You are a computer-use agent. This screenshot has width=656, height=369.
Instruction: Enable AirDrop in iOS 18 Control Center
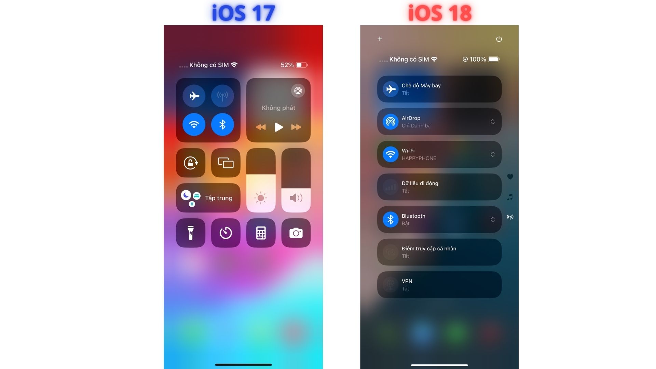click(x=439, y=121)
